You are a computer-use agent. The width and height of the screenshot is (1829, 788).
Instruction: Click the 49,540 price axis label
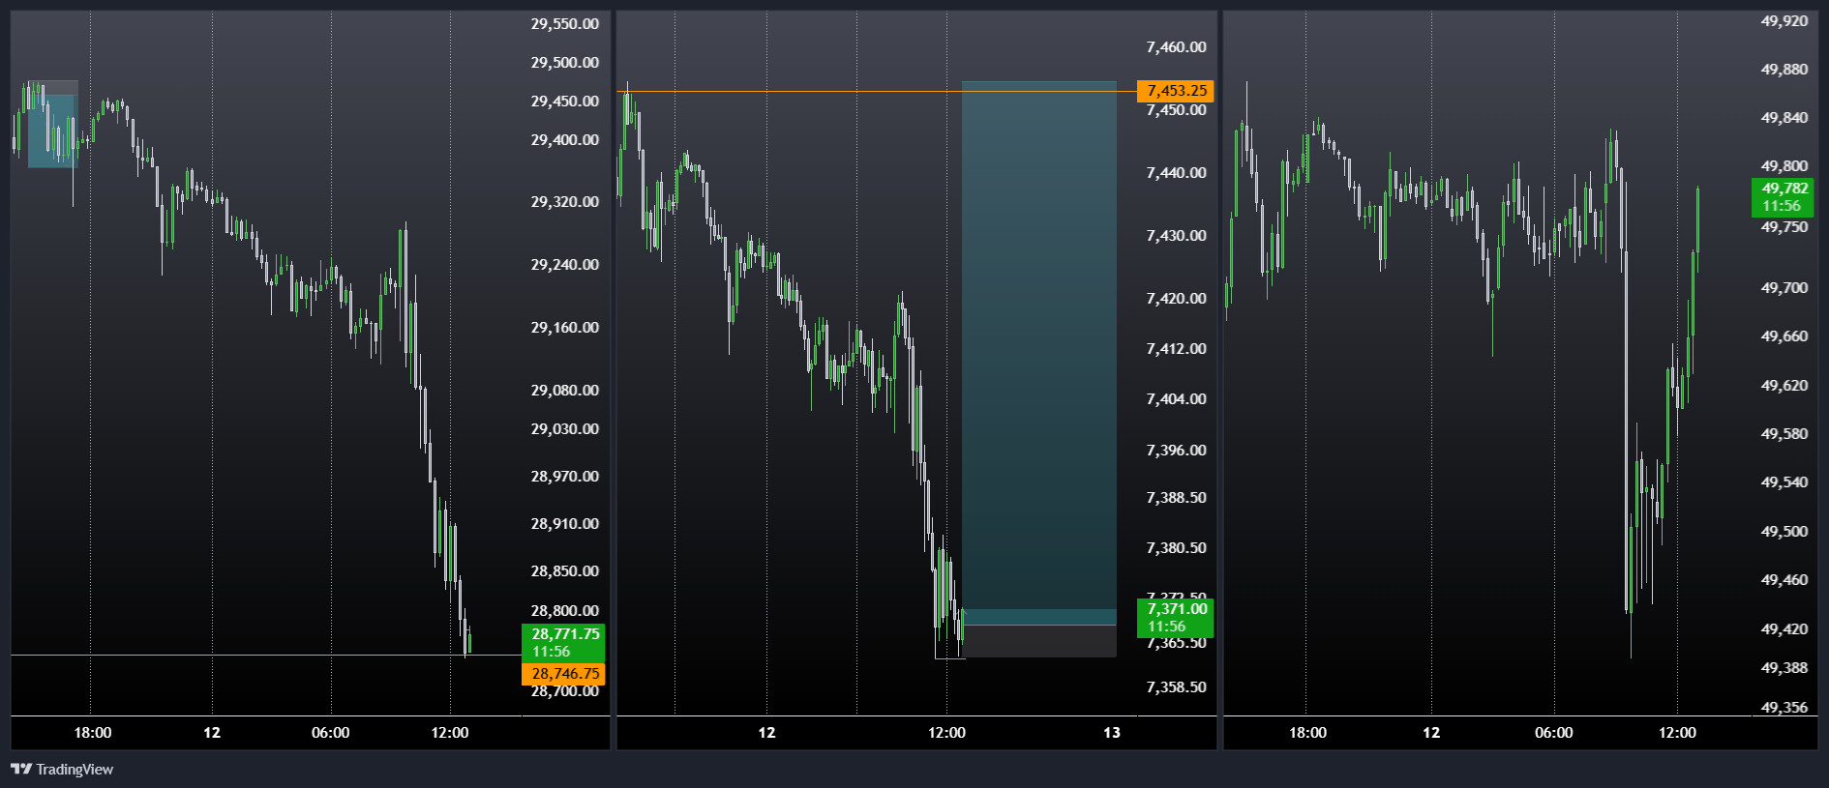[x=1784, y=482]
